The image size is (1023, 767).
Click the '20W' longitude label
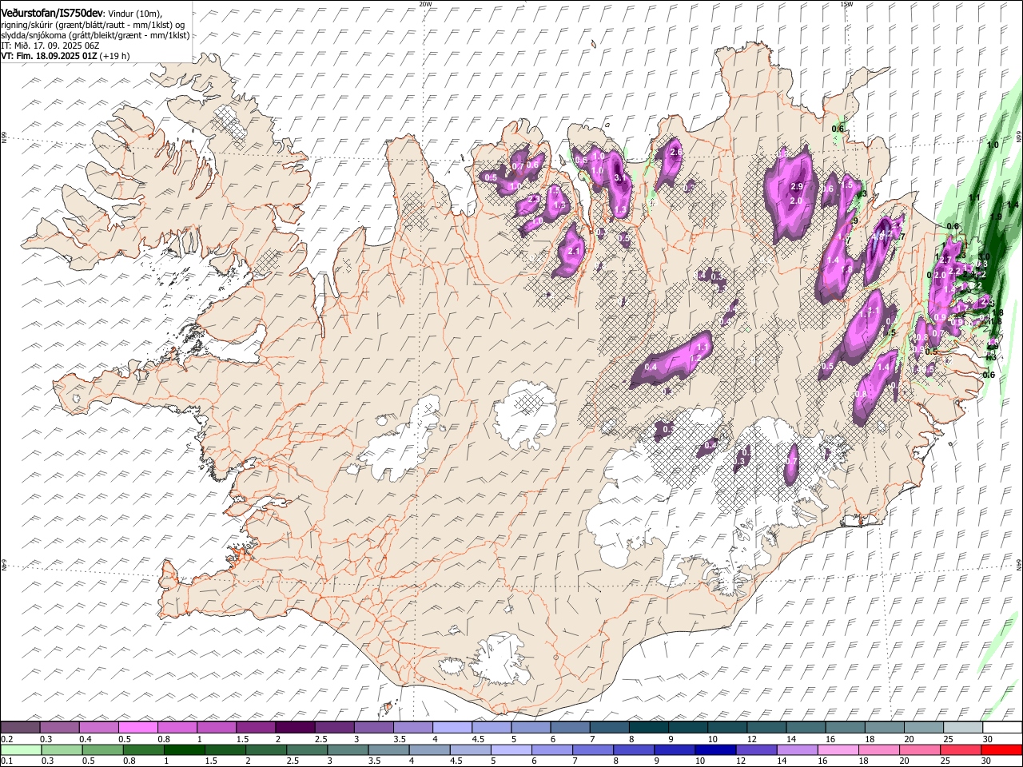pyautogui.click(x=425, y=4)
